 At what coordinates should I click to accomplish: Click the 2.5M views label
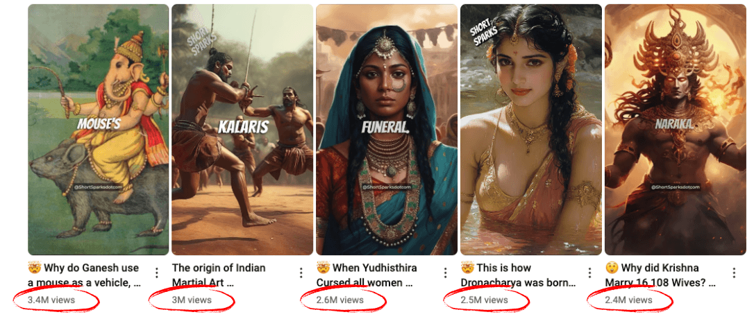coord(484,300)
